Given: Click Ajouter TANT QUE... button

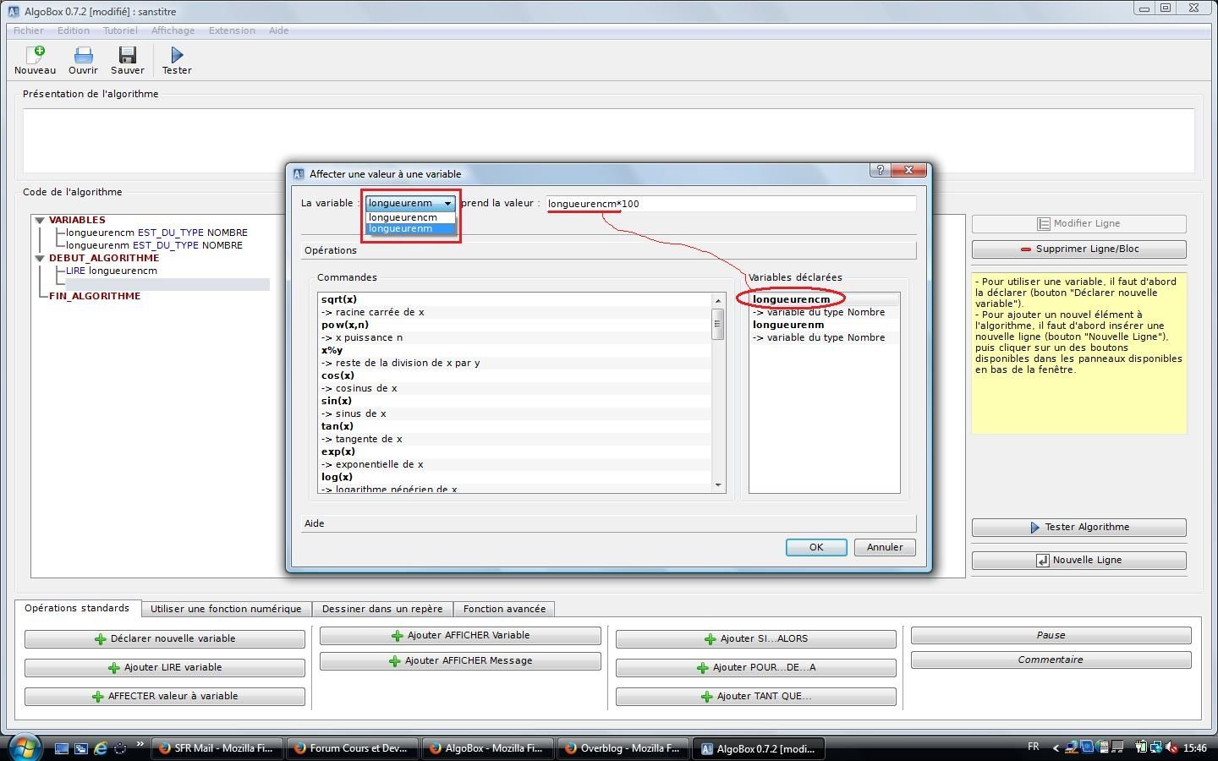Looking at the screenshot, I should (x=756, y=697).
